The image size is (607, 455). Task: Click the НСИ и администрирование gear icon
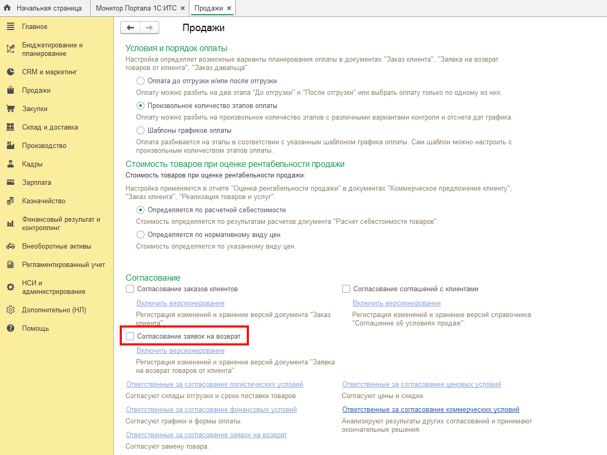click(x=11, y=287)
